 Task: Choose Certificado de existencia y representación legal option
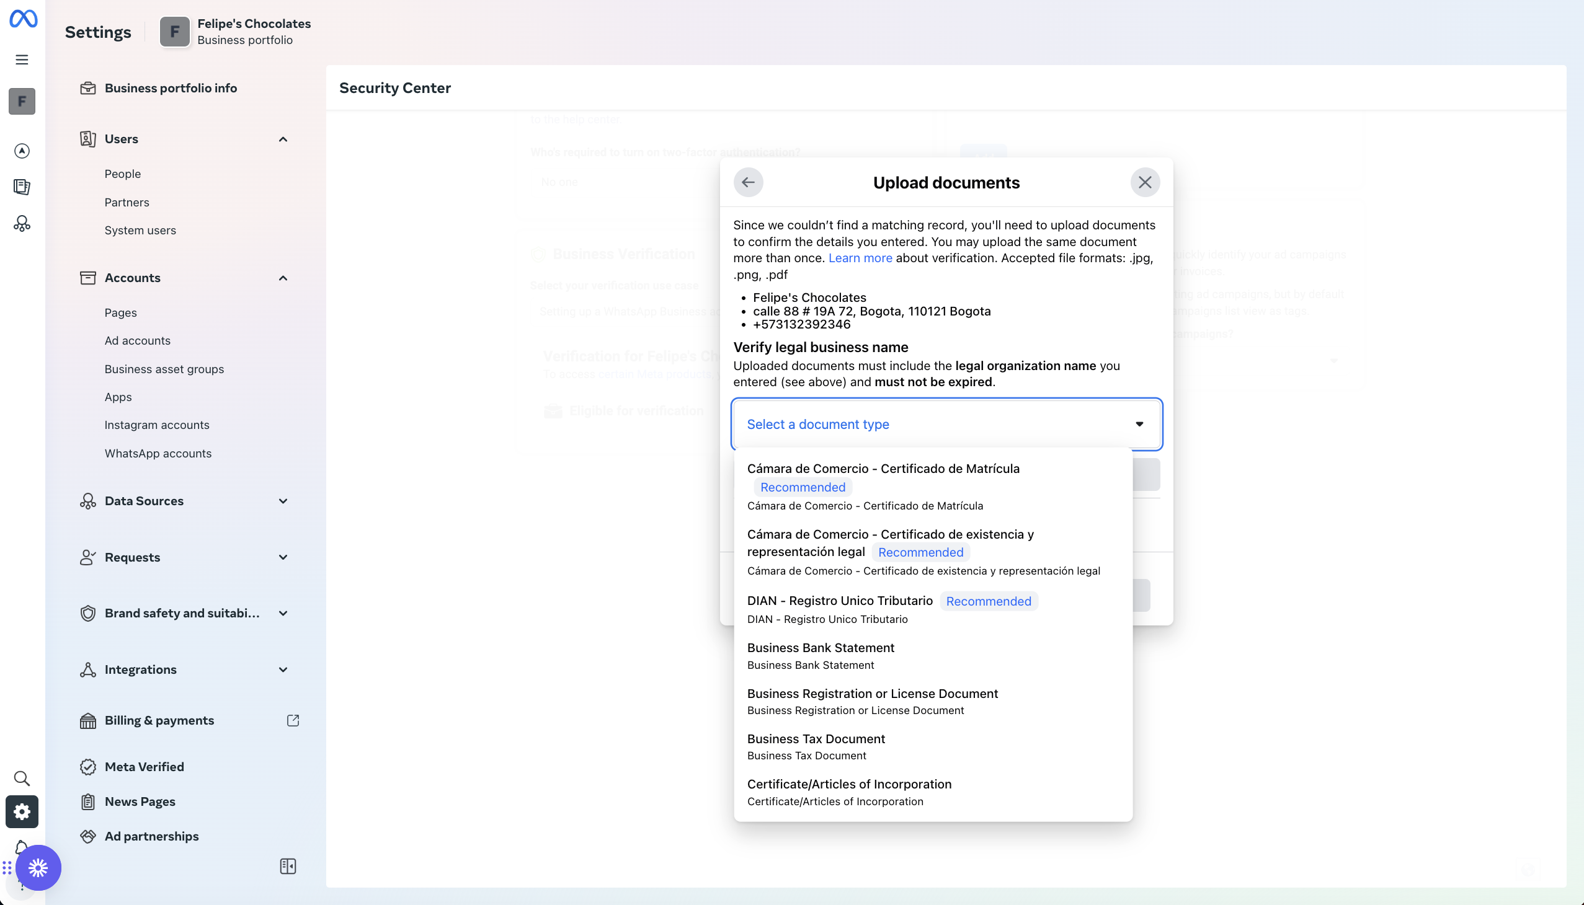[x=933, y=552]
